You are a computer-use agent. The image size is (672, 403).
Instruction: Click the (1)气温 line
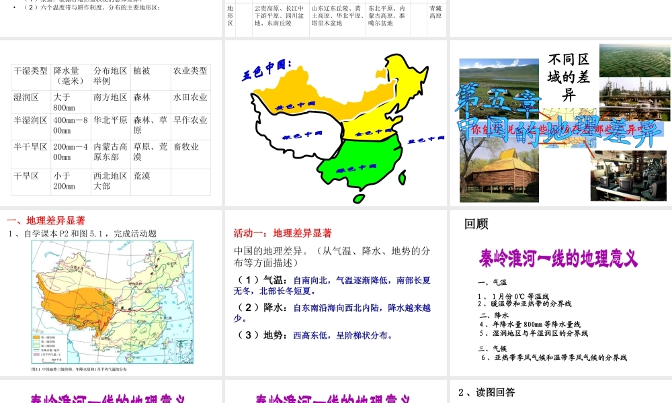tap(332, 285)
